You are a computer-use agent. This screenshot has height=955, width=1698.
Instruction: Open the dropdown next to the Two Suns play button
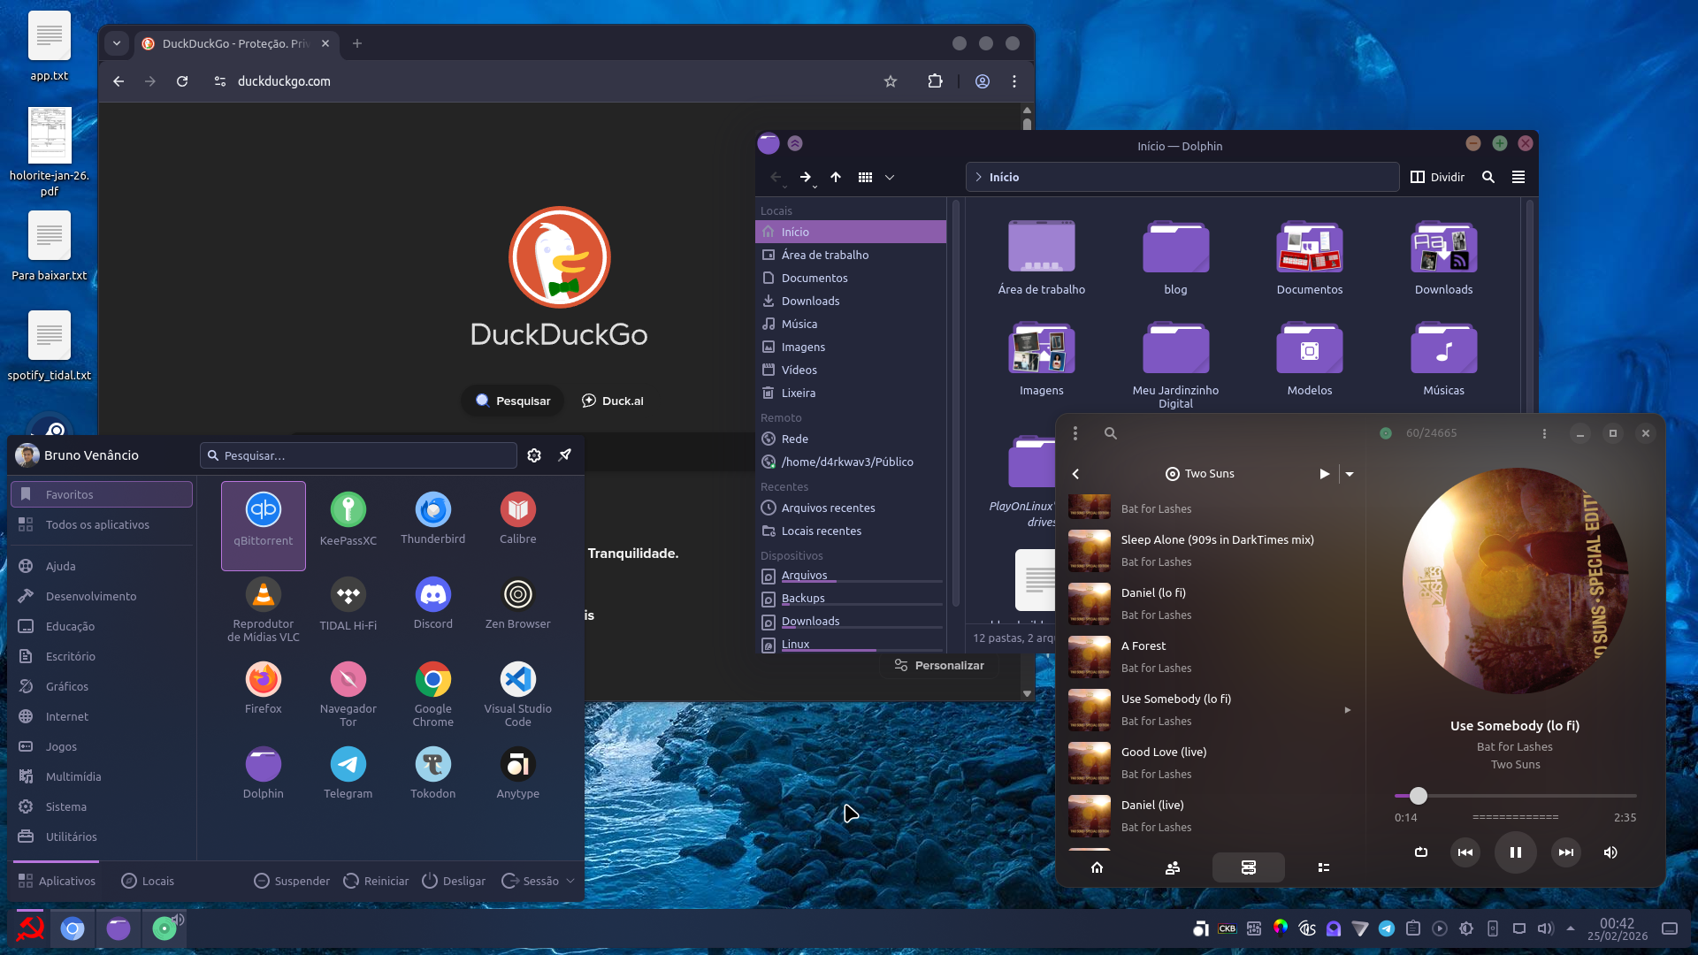tap(1350, 474)
